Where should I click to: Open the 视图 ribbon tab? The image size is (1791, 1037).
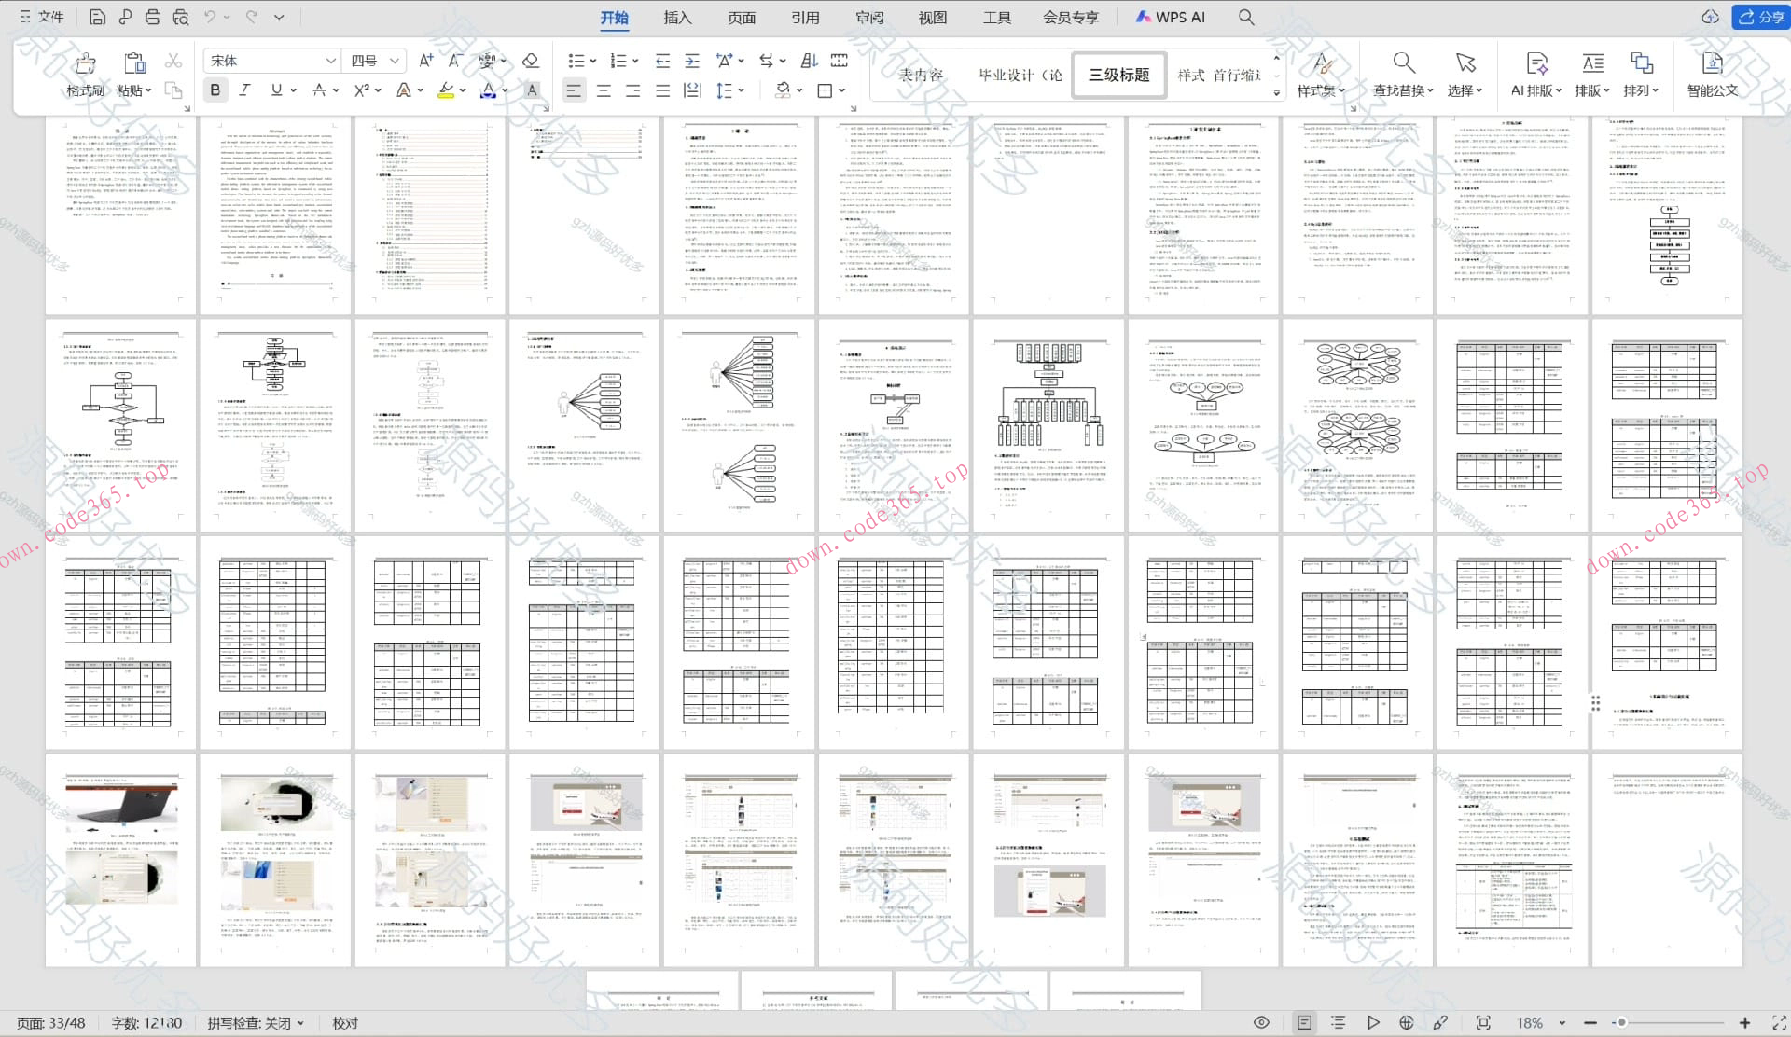932,17
